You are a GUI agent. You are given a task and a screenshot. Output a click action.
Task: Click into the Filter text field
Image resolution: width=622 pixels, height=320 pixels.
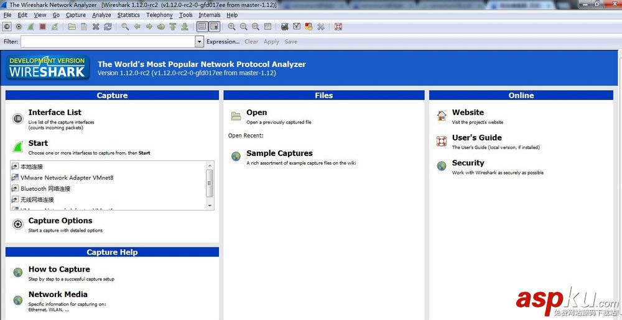coord(108,42)
